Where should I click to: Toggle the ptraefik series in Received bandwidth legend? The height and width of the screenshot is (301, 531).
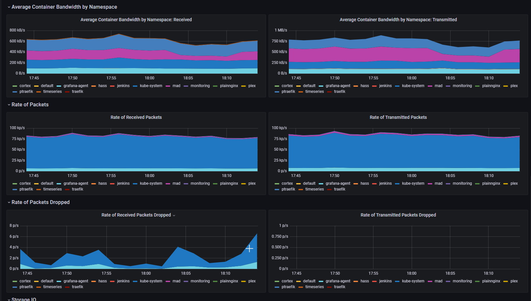coord(26,91)
